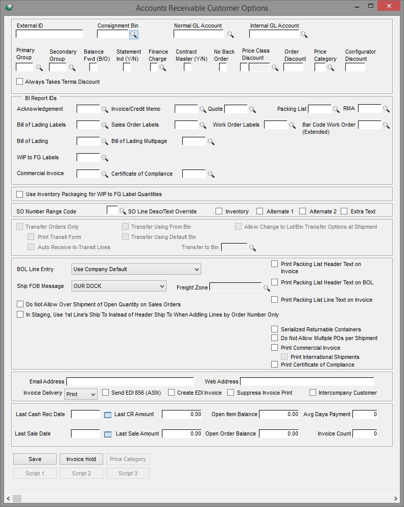Tick the Inventory override checkbox
The image size is (404, 507).
tap(219, 211)
